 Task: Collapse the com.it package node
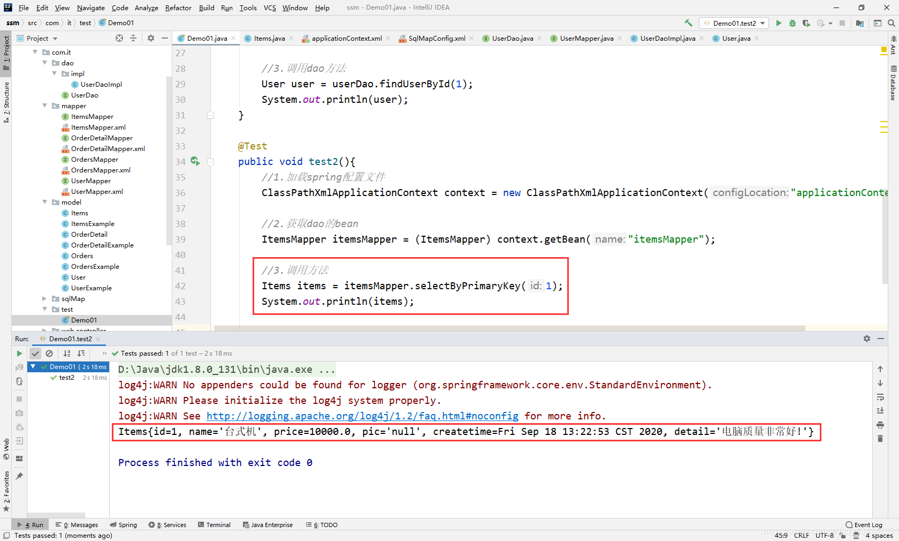click(x=35, y=52)
